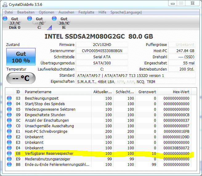Screen dimensions: 202x176
Task: Open the Sprache(Language) menu
Action: (x=126, y=12)
